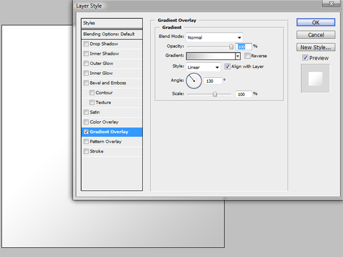This screenshot has height=257, width=343.
Task: Select the Texture sub-item label
Action: (103, 102)
